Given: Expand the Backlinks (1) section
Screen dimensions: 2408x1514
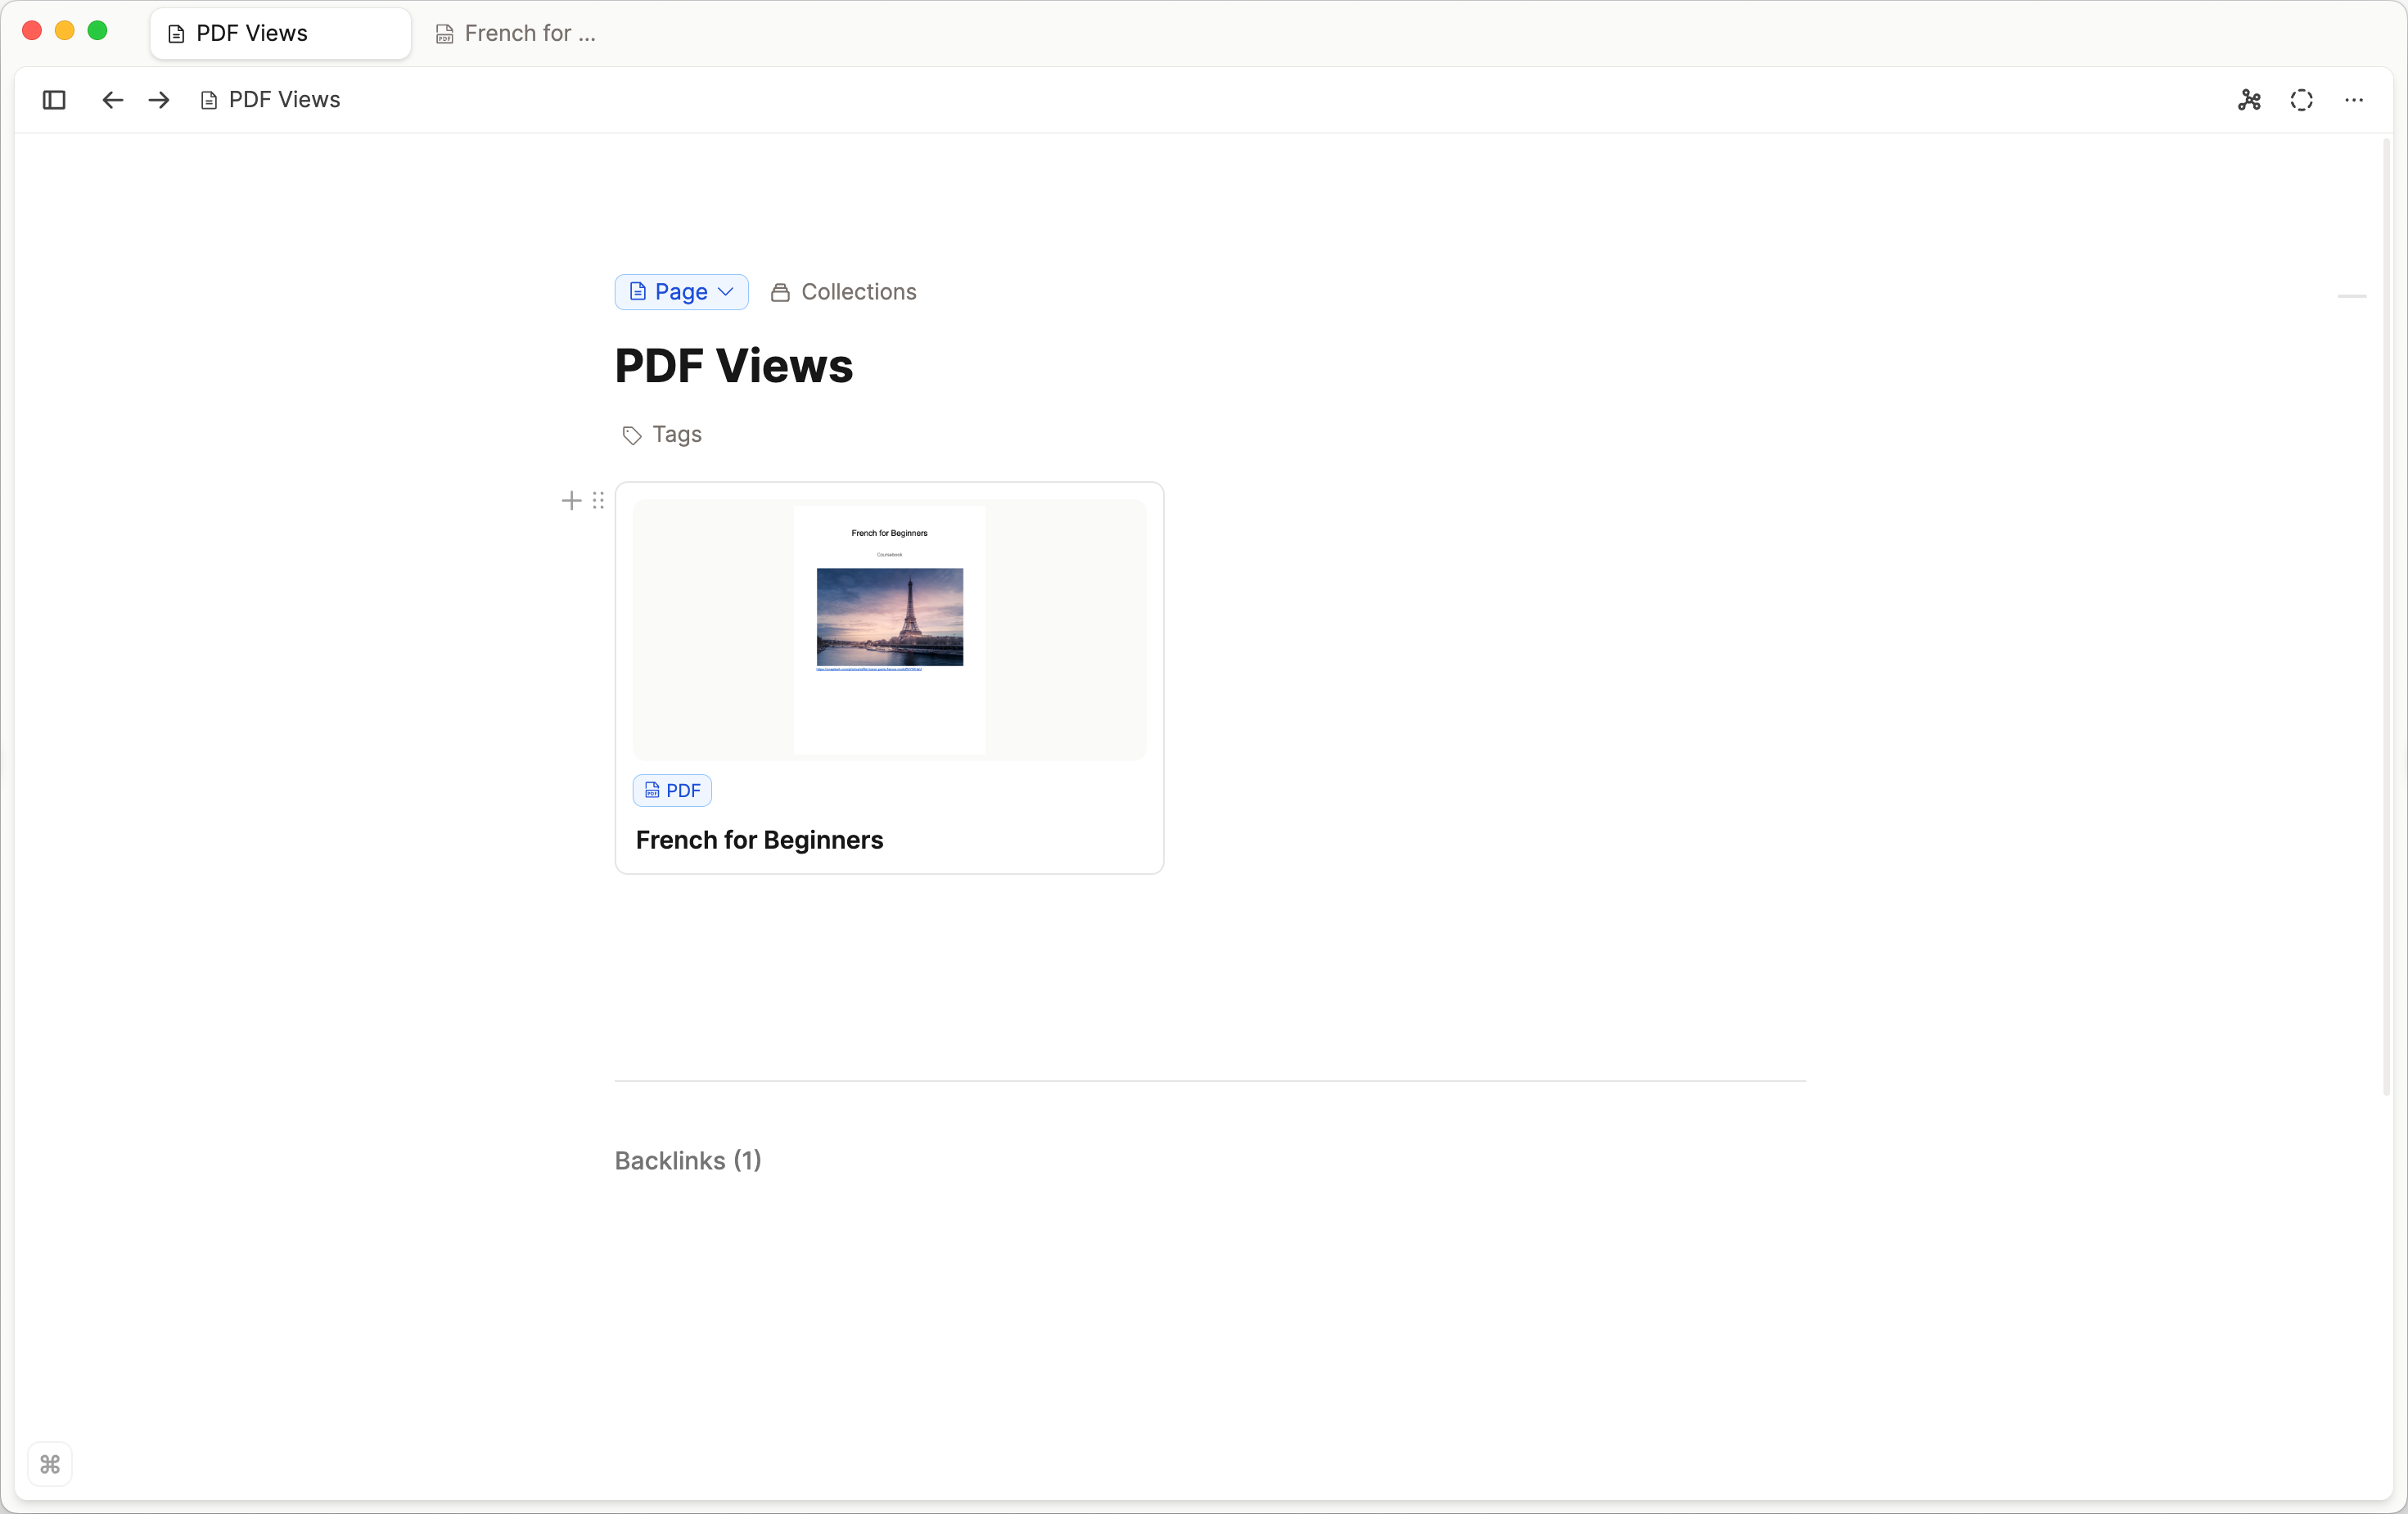Looking at the screenshot, I should [x=688, y=1160].
